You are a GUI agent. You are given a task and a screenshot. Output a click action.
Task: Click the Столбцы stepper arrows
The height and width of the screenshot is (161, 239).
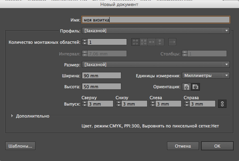coord(185,54)
